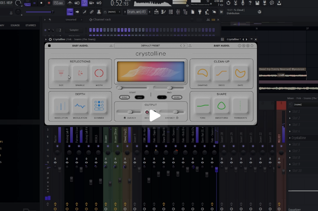
Task: Enable the Ducker radio button
Action: tap(125, 118)
